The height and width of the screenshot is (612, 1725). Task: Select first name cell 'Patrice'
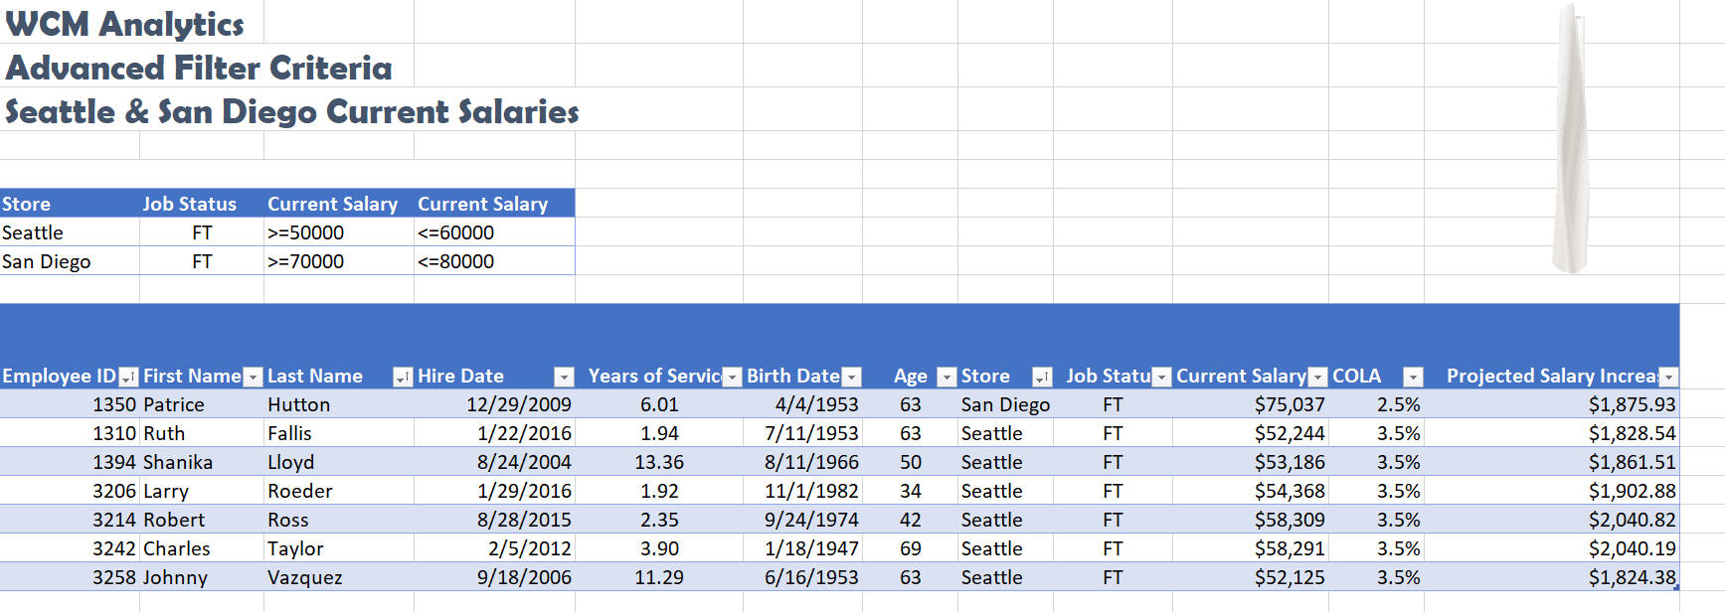(x=202, y=404)
